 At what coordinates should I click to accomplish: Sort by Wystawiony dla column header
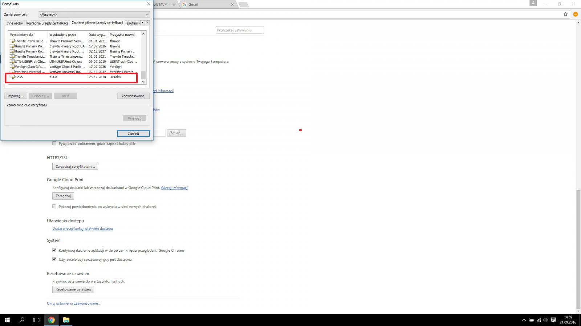[28, 35]
